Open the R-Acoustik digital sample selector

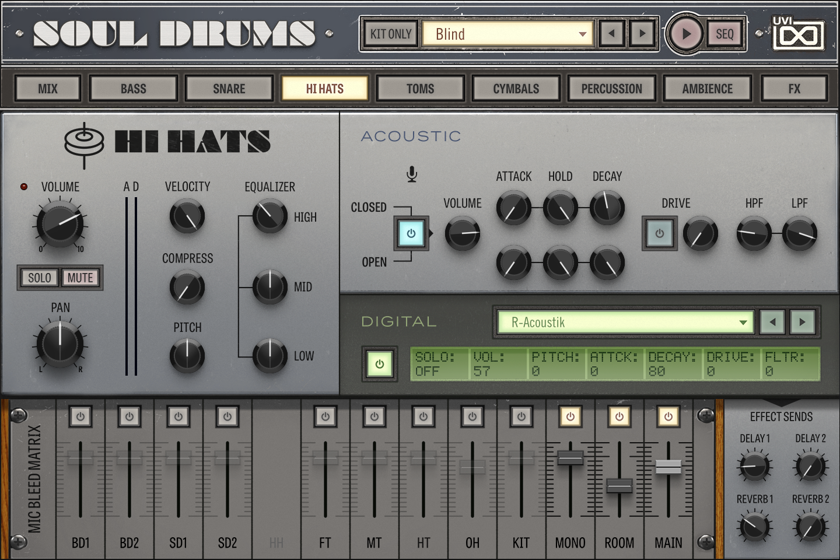(624, 321)
